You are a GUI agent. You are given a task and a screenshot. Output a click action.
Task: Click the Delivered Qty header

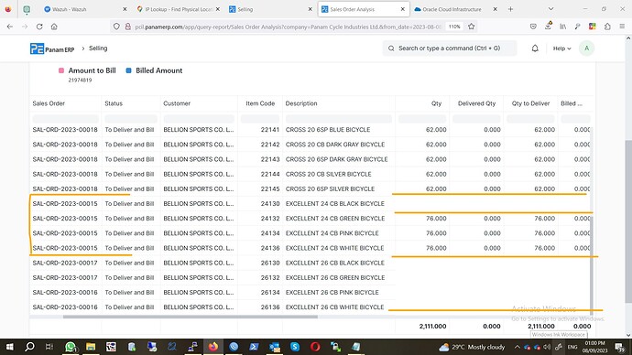point(476,103)
